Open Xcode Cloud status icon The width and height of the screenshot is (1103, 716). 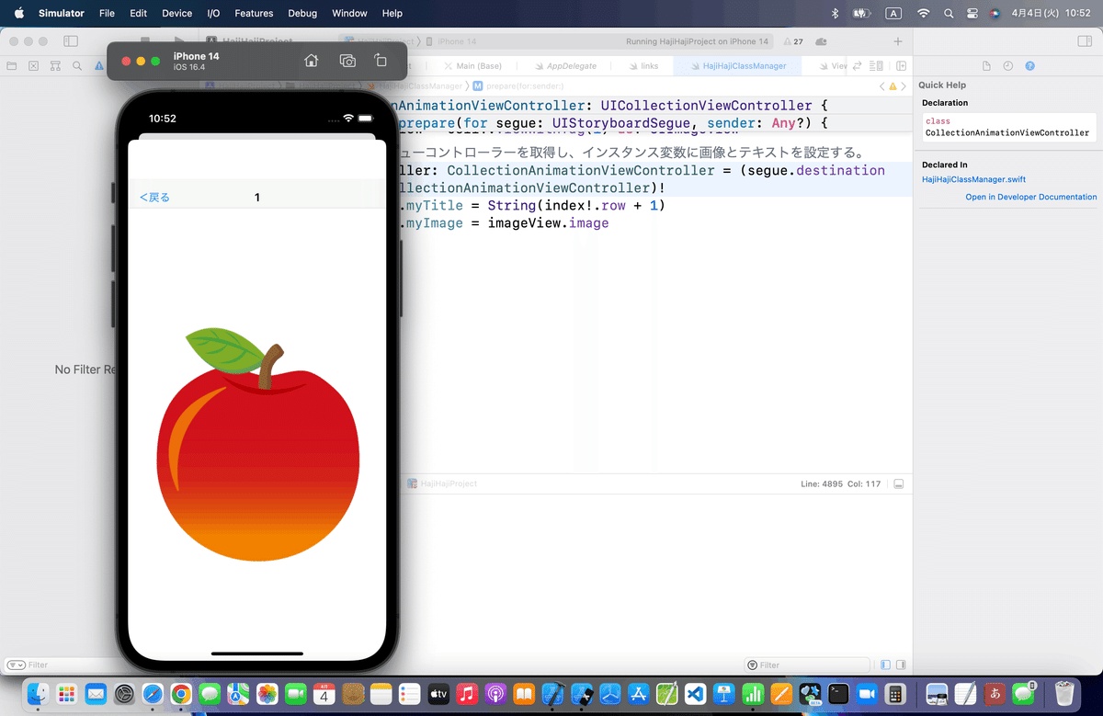click(x=821, y=41)
